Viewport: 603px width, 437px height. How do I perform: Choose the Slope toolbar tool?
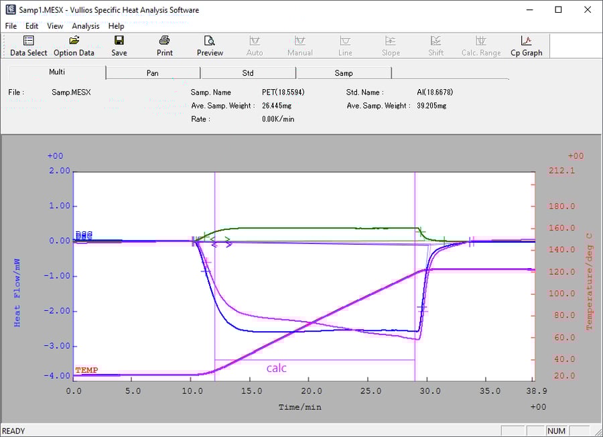click(x=391, y=46)
